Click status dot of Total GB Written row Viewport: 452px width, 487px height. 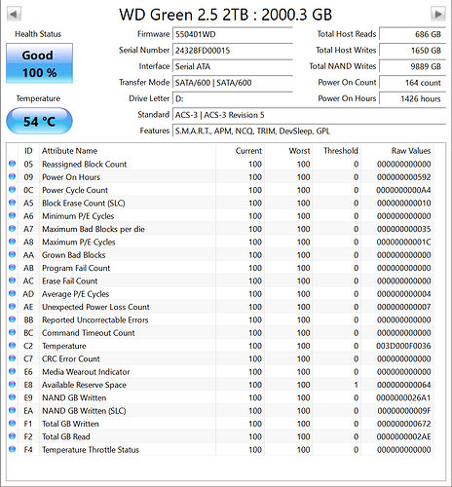click(13, 424)
